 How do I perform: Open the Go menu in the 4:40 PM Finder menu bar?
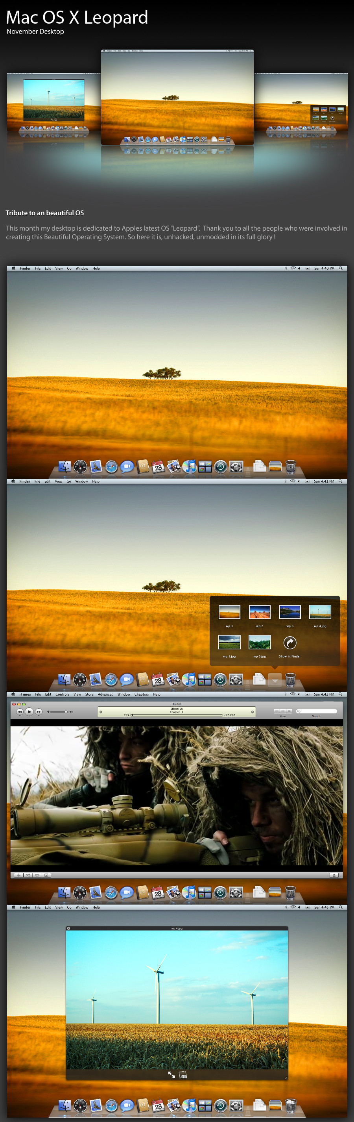point(69,268)
